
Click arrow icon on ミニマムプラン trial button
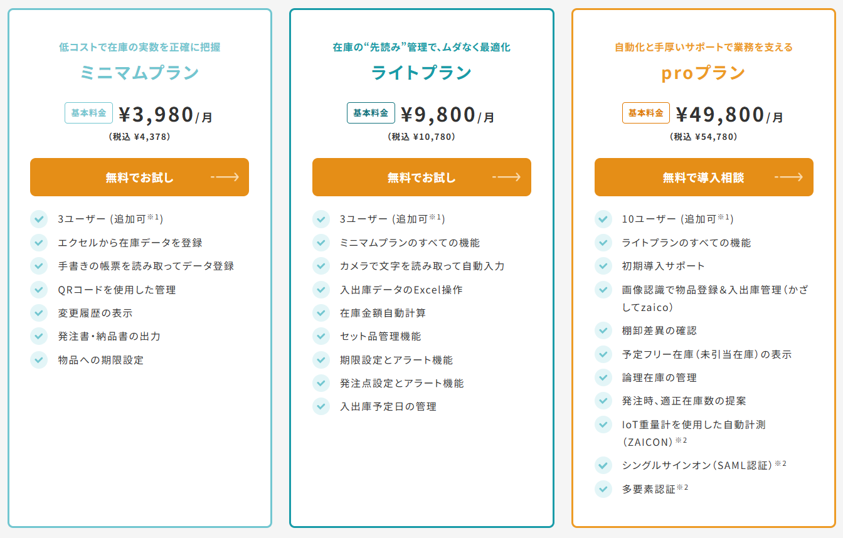(225, 177)
